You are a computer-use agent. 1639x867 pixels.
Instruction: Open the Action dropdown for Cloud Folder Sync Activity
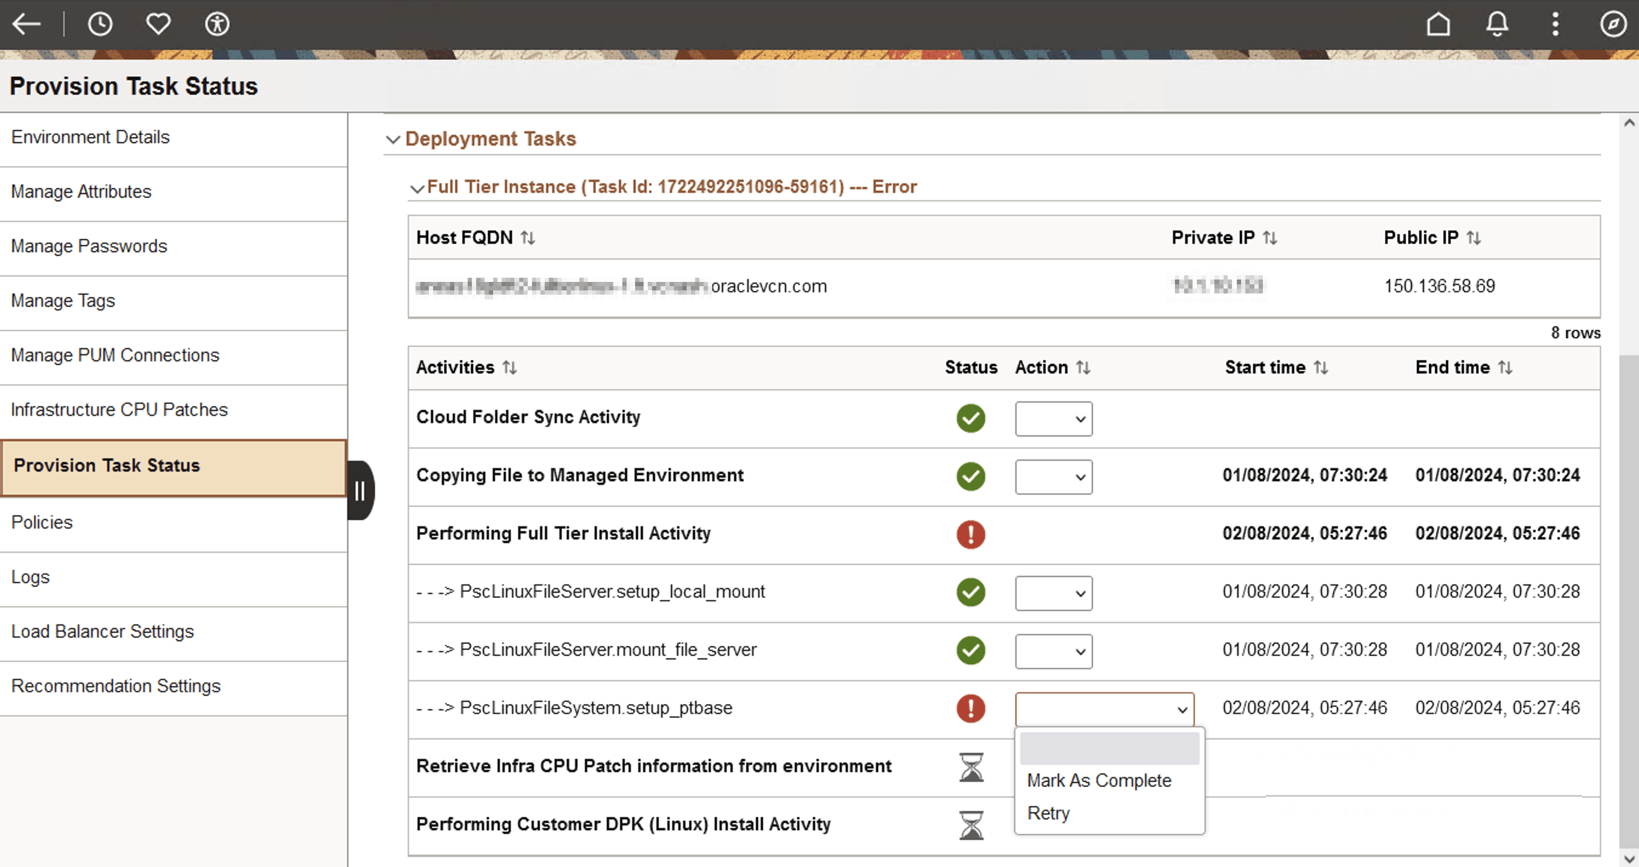pyautogui.click(x=1053, y=418)
